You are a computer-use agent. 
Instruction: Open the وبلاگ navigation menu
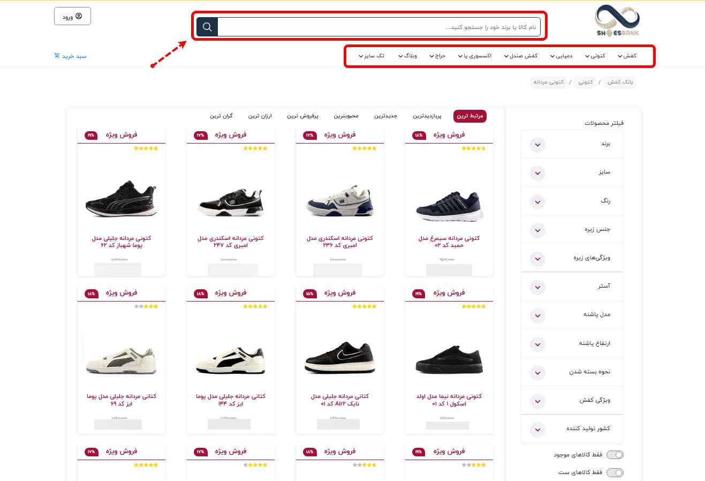(x=407, y=56)
